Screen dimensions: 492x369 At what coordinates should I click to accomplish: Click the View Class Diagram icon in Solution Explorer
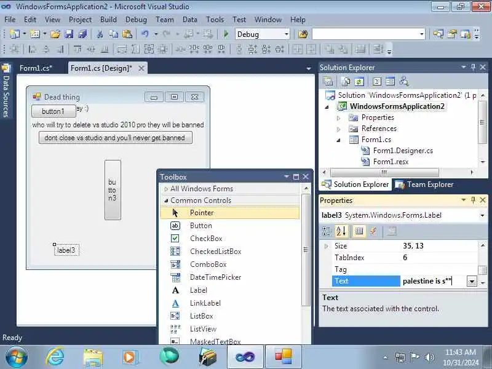click(404, 82)
